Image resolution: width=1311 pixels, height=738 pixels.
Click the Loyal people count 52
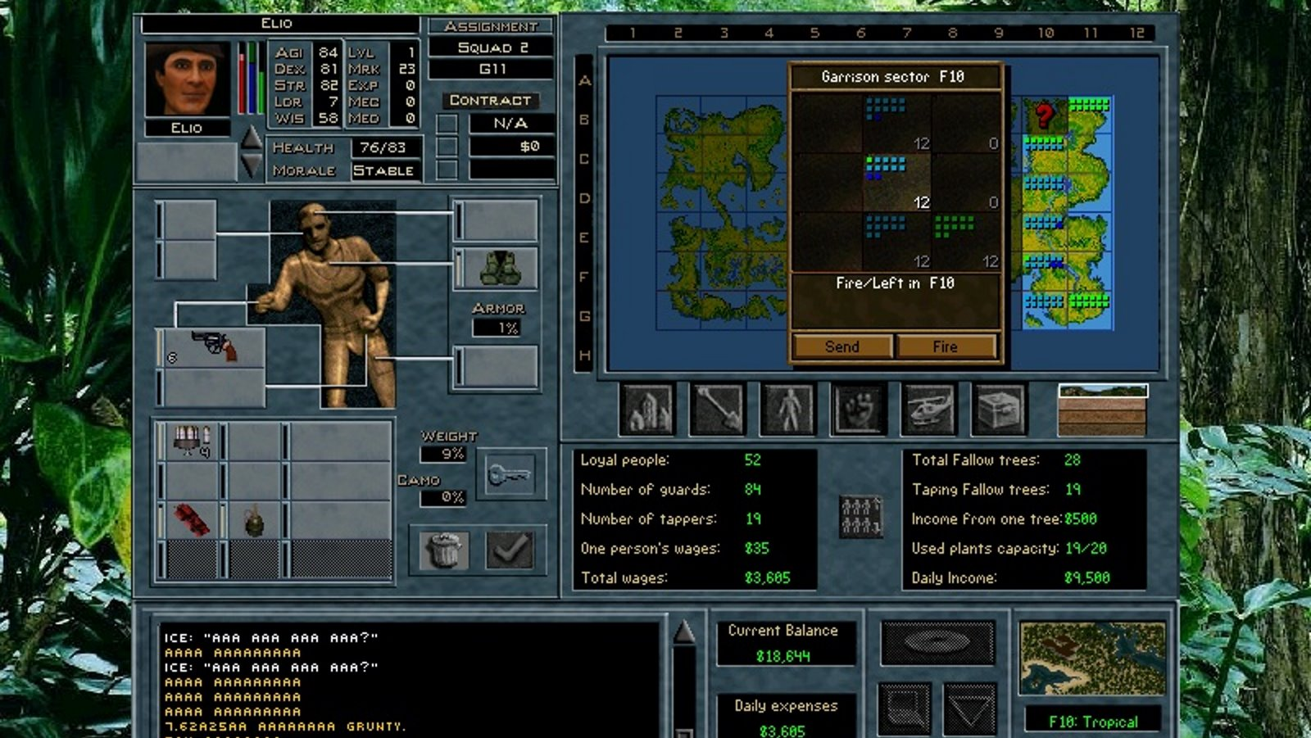[753, 460]
